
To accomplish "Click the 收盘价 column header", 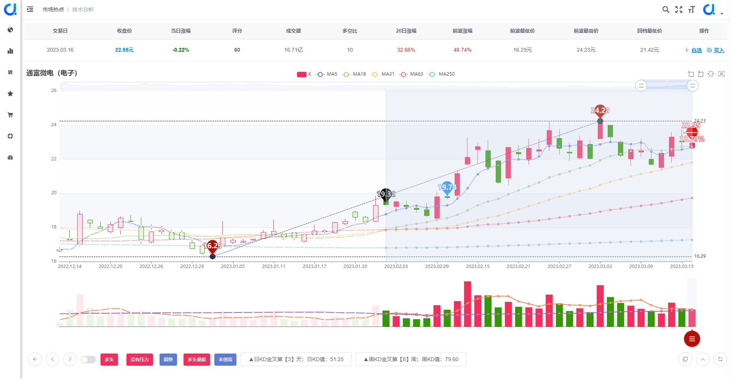I will 124,31.
